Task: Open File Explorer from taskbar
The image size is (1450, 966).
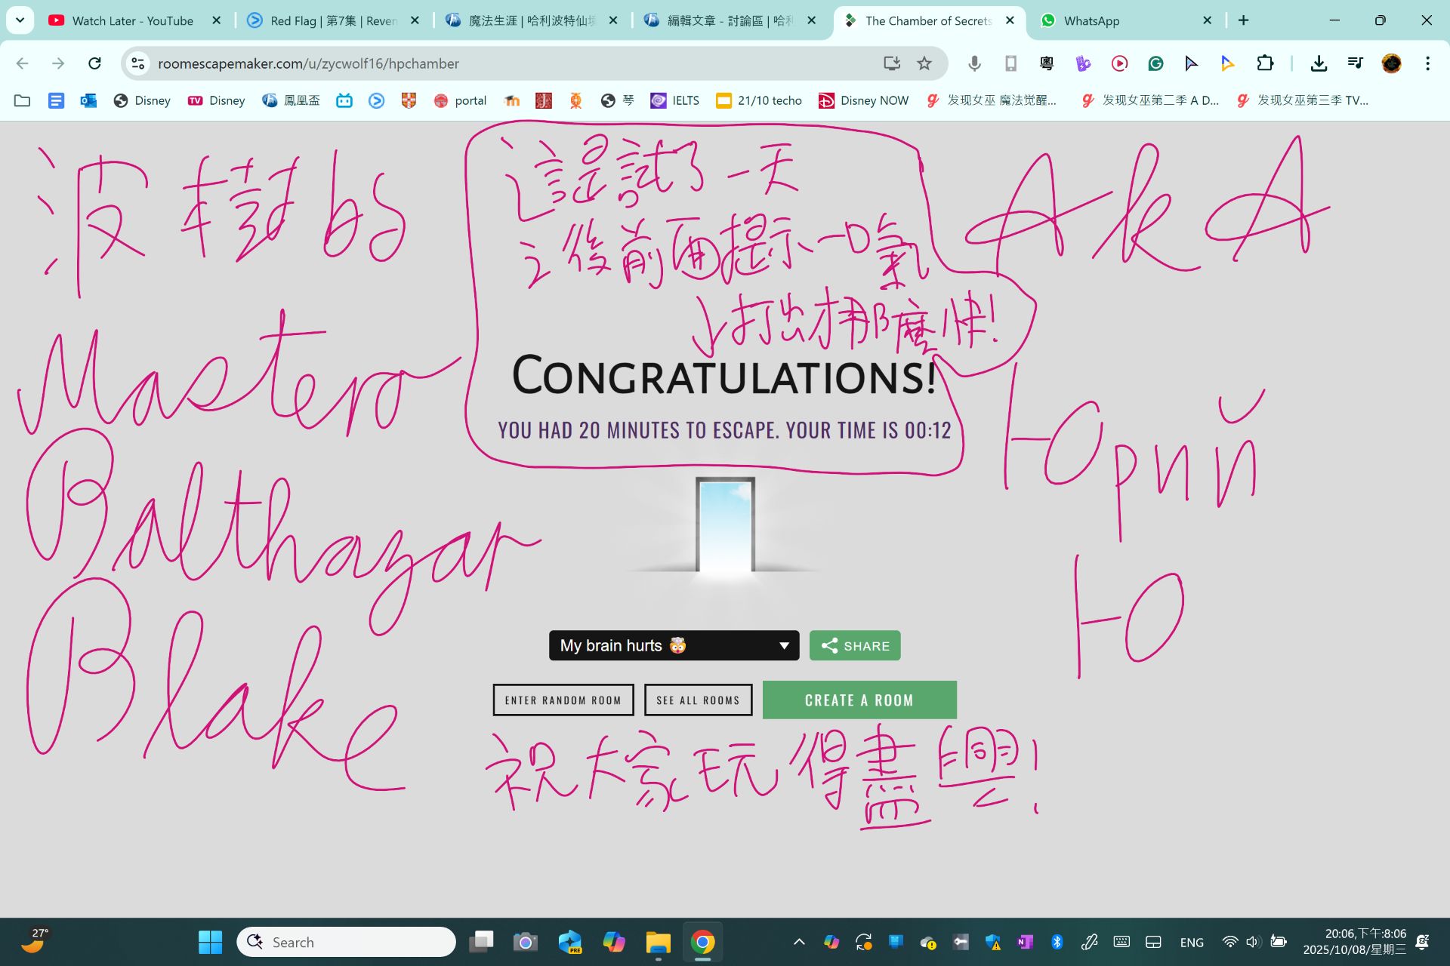Action: 658,942
